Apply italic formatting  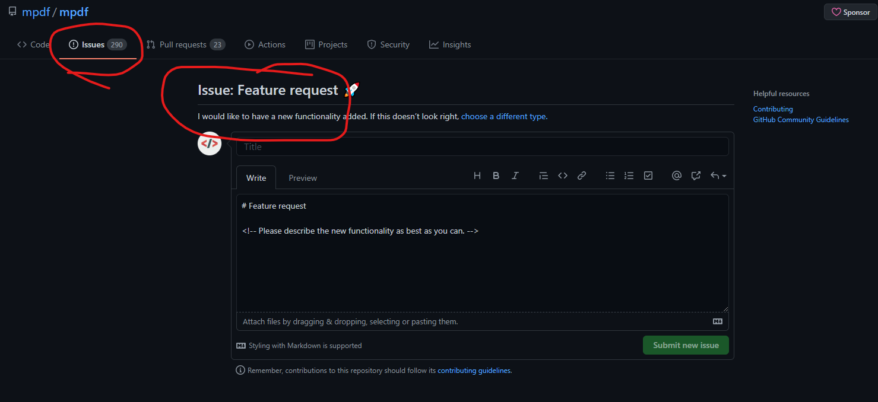coord(515,176)
